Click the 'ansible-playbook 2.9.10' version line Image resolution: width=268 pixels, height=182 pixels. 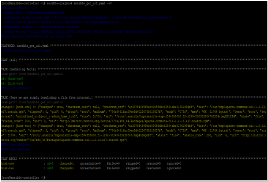pyautogui.click(x=19, y=8)
